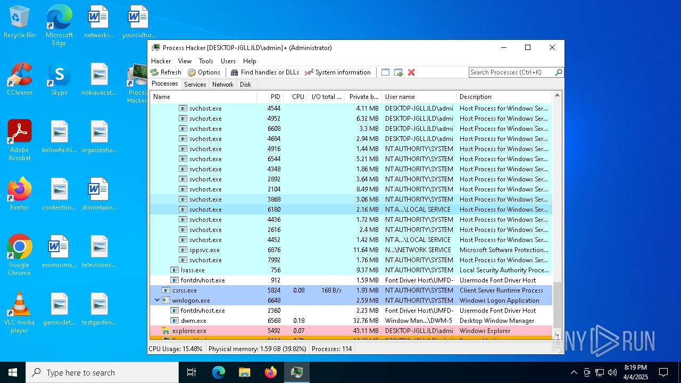
Task: Click the Refresh toolbar button
Action: [x=166, y=72]
